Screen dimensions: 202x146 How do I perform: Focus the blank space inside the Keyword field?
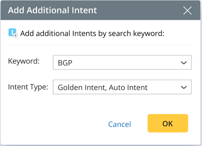(126, 63)
